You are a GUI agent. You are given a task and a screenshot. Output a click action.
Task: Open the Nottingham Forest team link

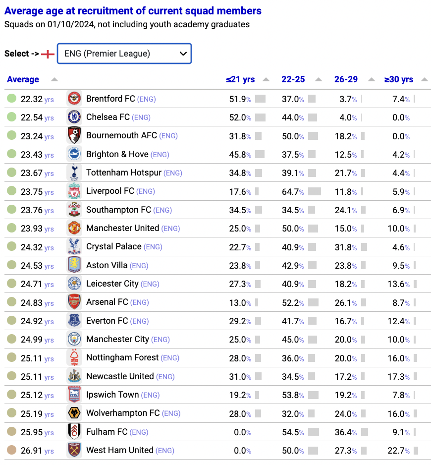pos(122,357)
